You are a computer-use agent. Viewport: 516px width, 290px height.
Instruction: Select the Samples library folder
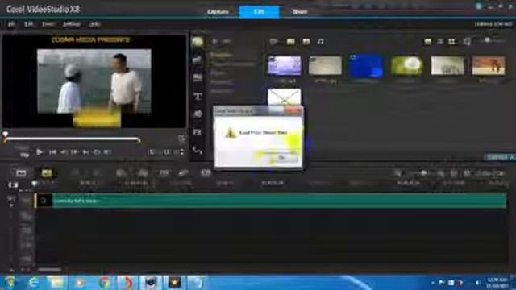pyautogui.click(x=220, y=55)
